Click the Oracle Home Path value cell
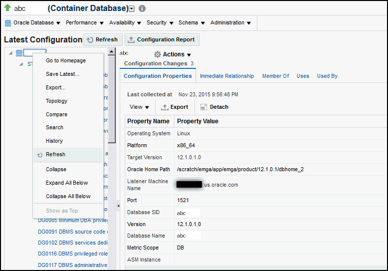This screenshot has height=271, width=388. (x=240, y=169)
